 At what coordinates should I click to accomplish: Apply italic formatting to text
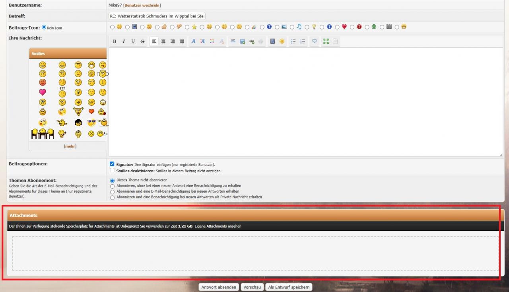click(x=124, y=41)
